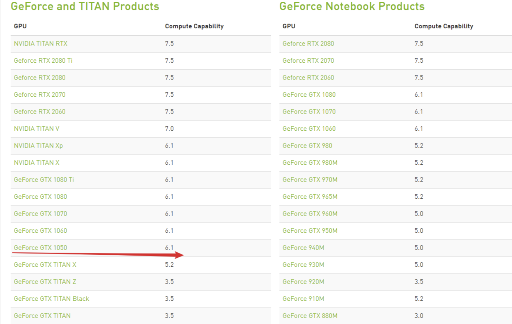Screen dimensions: 512x324
Task: Click Geforce RTX 2060 in the Notebook Products table
Action: tap(308, 77)
